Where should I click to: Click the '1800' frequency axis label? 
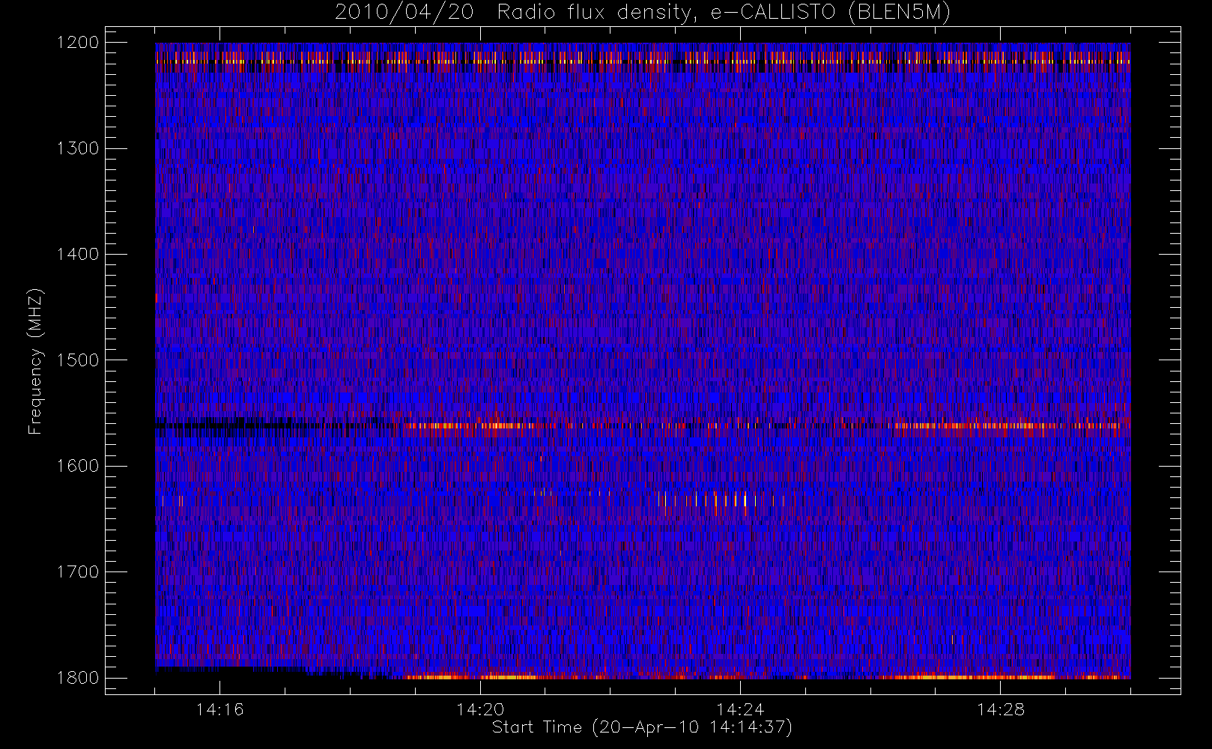78,677
